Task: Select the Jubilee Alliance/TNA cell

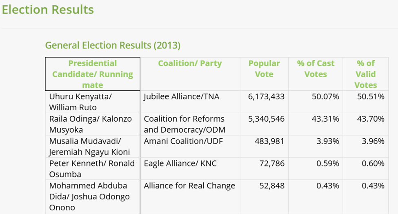Action: (x=181, y=97)
